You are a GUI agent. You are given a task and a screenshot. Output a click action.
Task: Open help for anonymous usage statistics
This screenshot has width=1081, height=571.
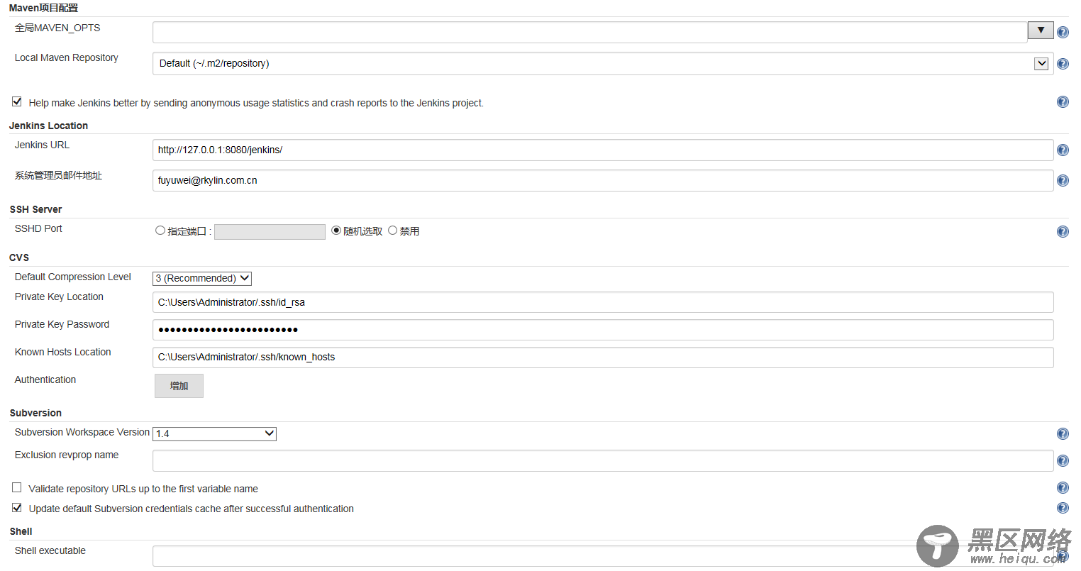coord(1063,101)
